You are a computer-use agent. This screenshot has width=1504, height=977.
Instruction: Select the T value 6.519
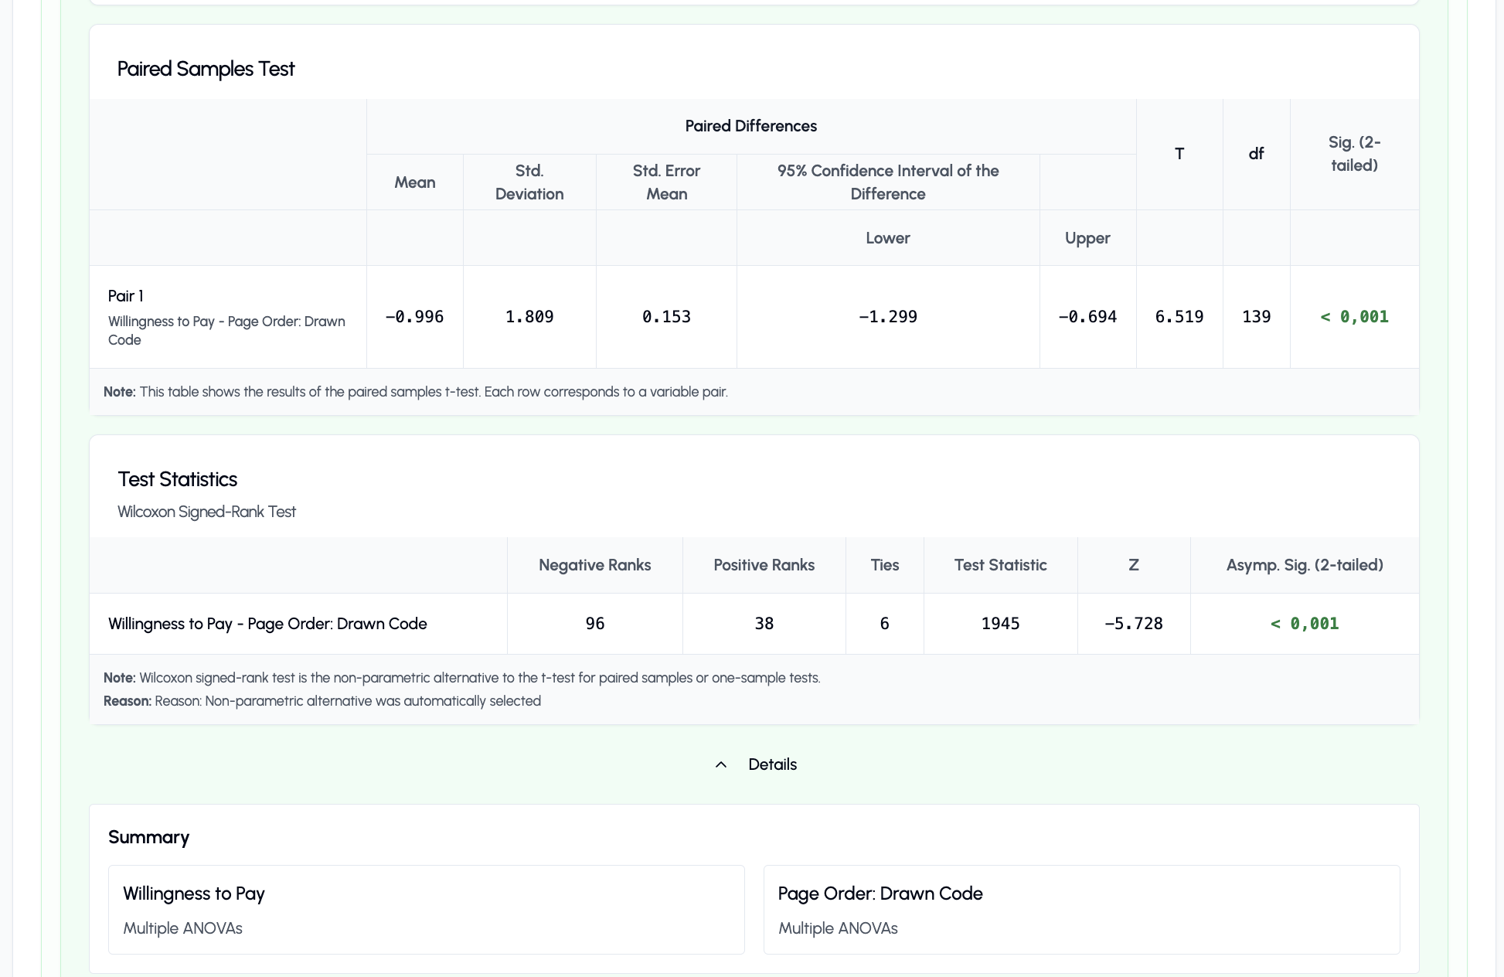(x=1179, y=317)
